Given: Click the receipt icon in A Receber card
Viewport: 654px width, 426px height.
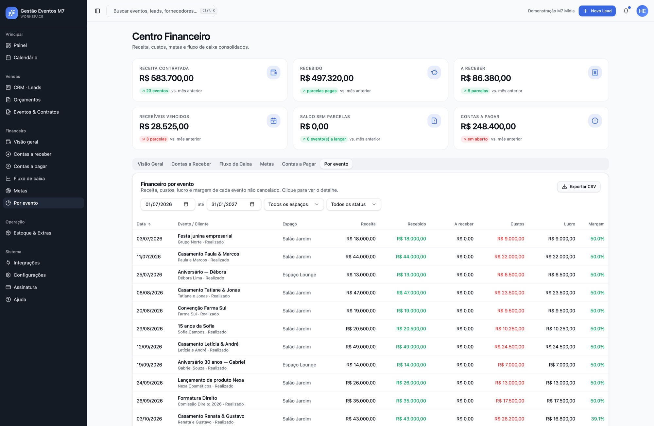Looking at the screenshot, I should pyautogui.click(x=595, y=72).
